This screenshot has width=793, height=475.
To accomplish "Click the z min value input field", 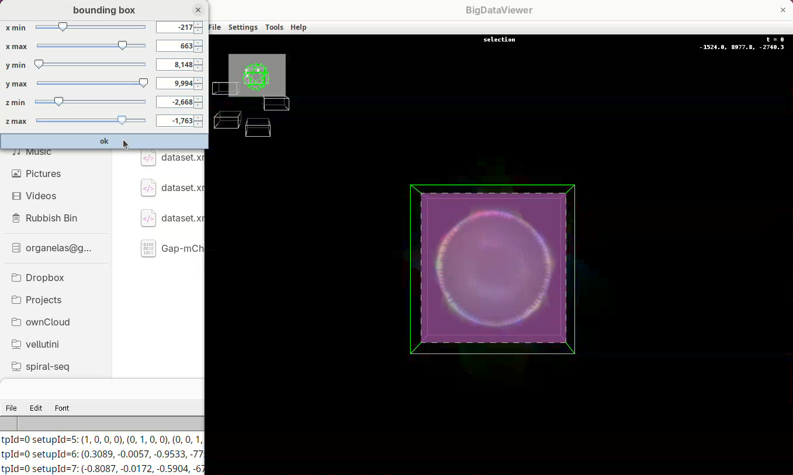I will click(x=175, y=102).
